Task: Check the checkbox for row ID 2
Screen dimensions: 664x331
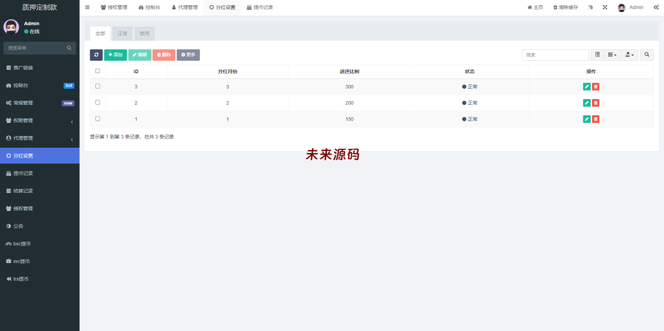Action: point(98,102)
